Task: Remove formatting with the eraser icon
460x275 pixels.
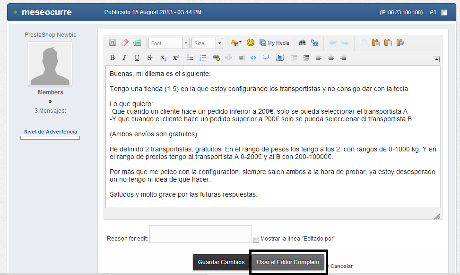Action: pos(124,43)
